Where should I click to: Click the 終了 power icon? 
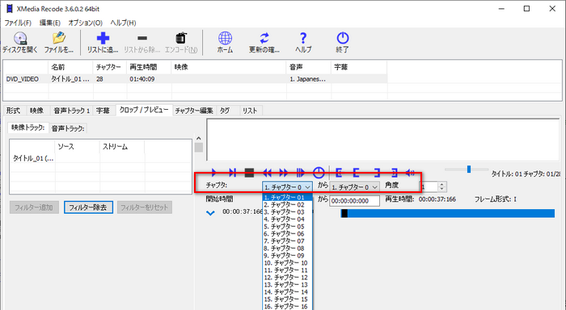point(342,43)
